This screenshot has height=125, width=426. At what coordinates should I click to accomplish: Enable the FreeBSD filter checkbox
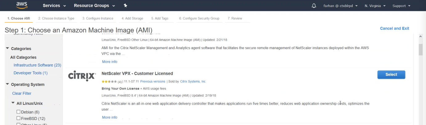click(x=18, y=118)
